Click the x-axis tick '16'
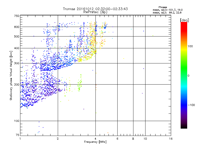 [171, 139]
